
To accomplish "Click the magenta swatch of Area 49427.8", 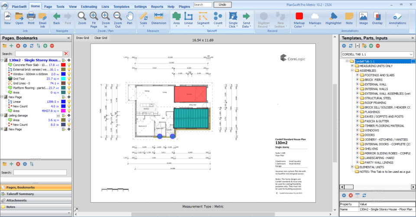I will [x=63, y=111].
